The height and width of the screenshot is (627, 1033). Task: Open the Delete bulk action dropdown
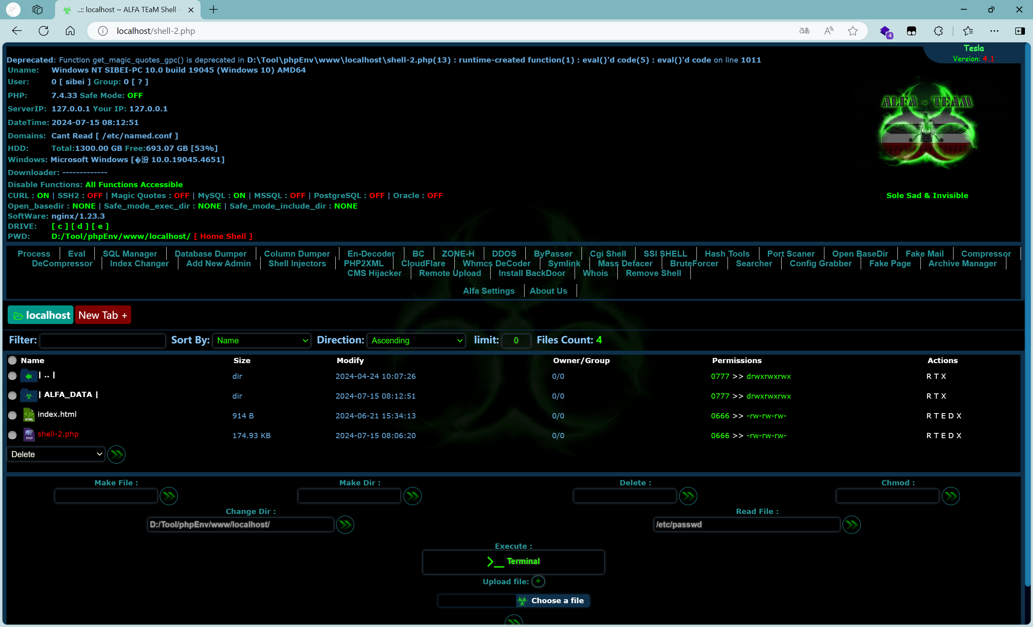pyautogui.click(x=56, y=454)
